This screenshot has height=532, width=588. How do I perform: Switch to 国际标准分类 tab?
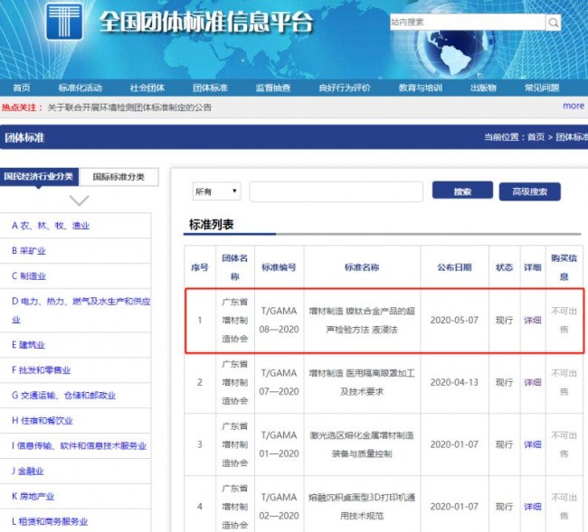[x=119, y=177]
